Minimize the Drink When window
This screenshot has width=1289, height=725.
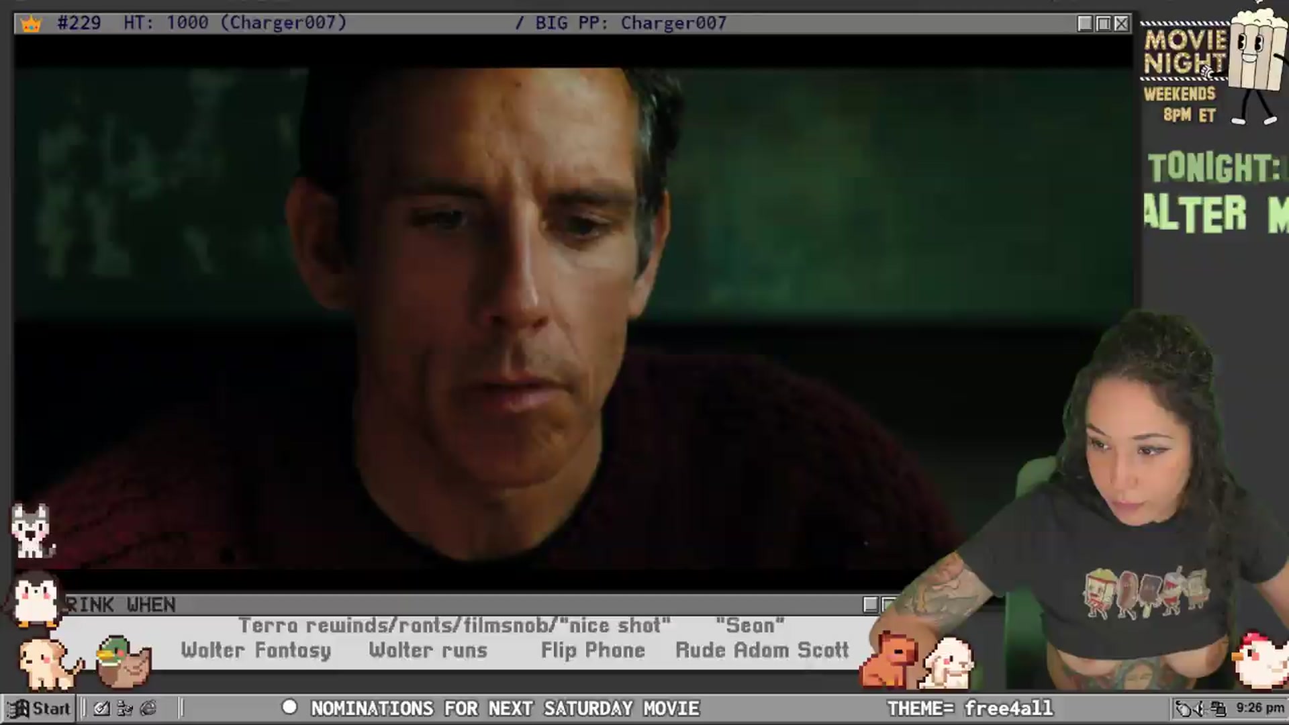pos(871,605)
